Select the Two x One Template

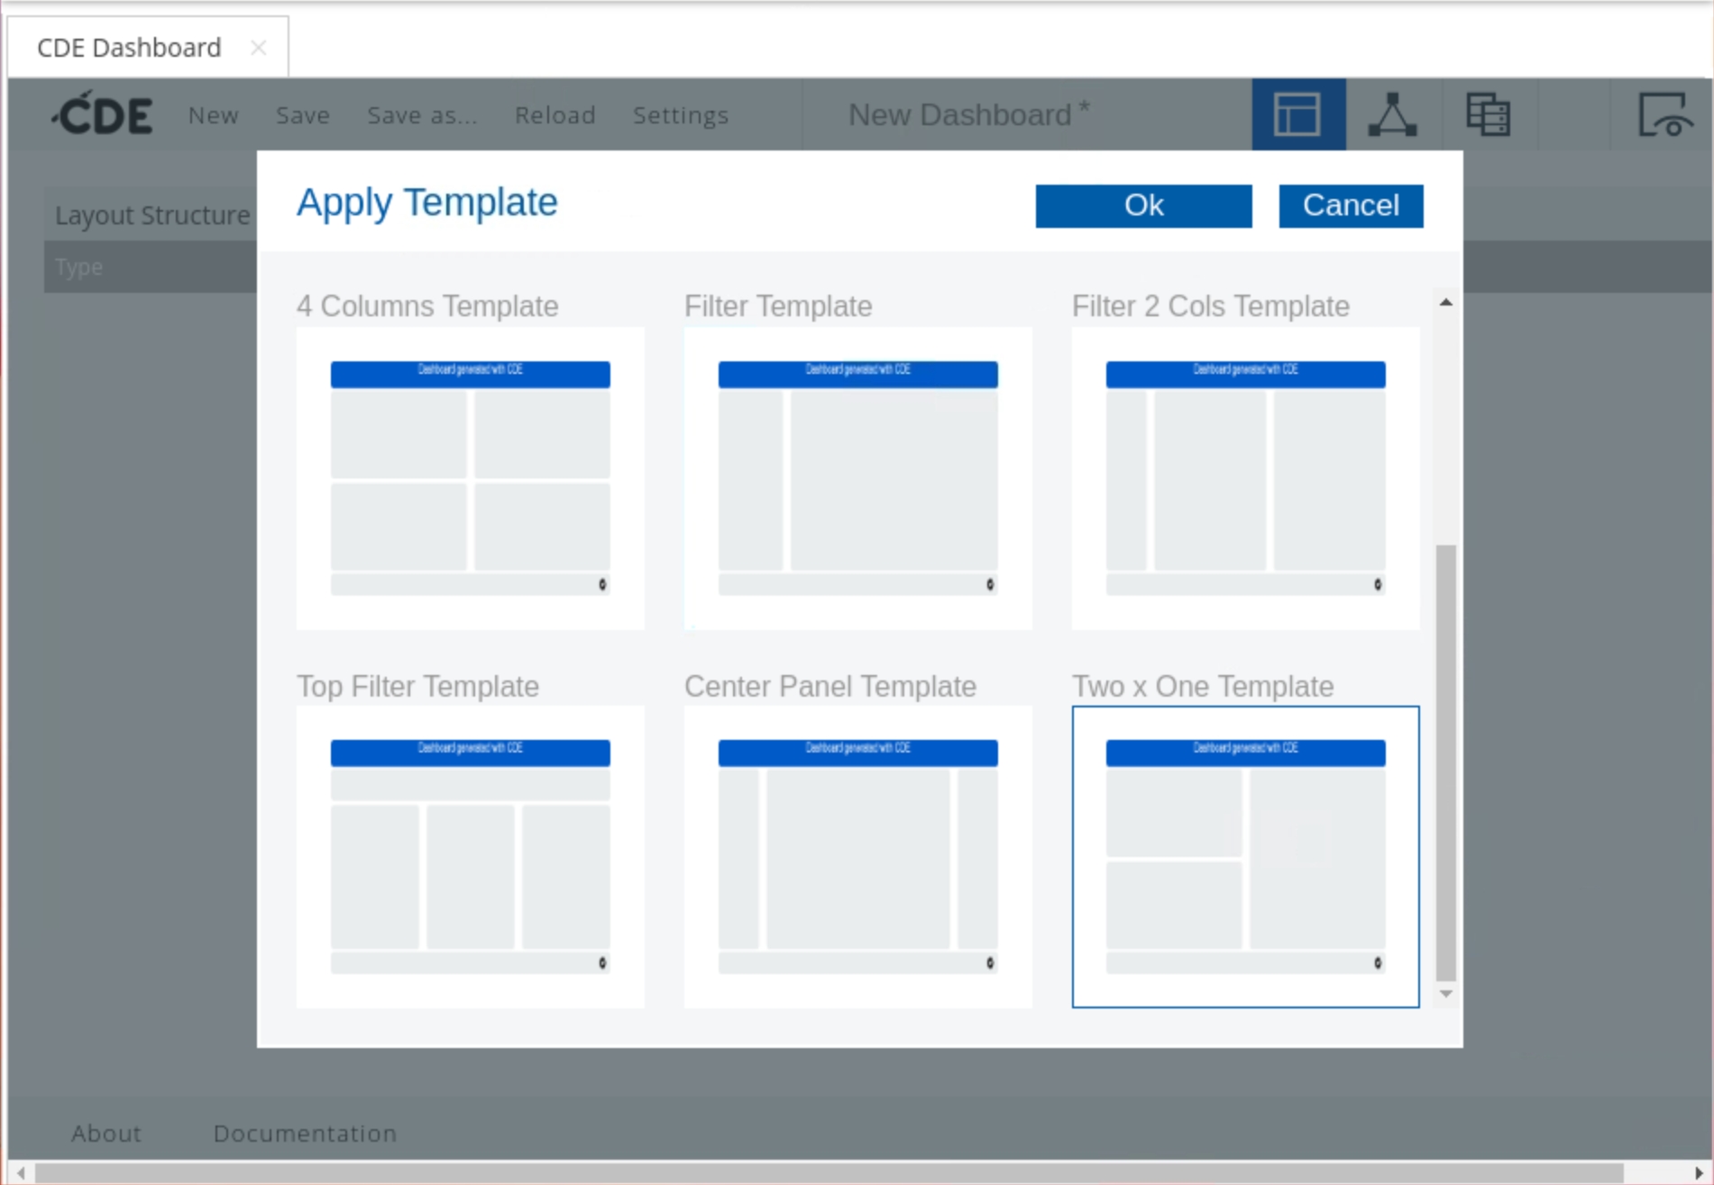[1244, 856]
